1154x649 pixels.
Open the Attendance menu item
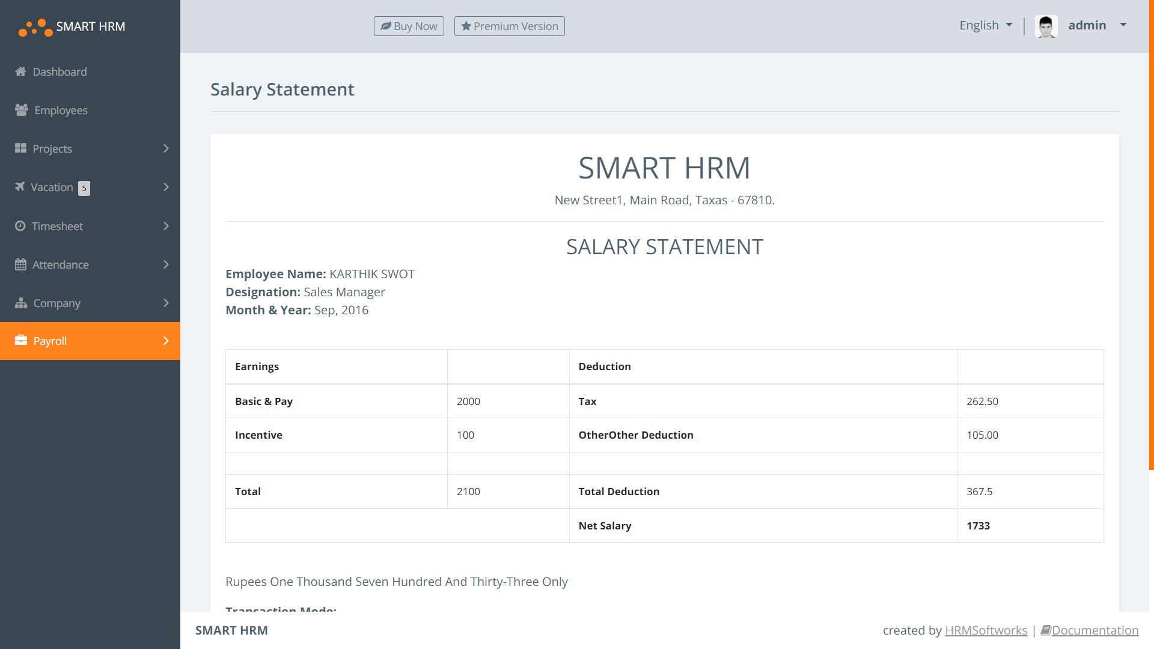[60, 264]
